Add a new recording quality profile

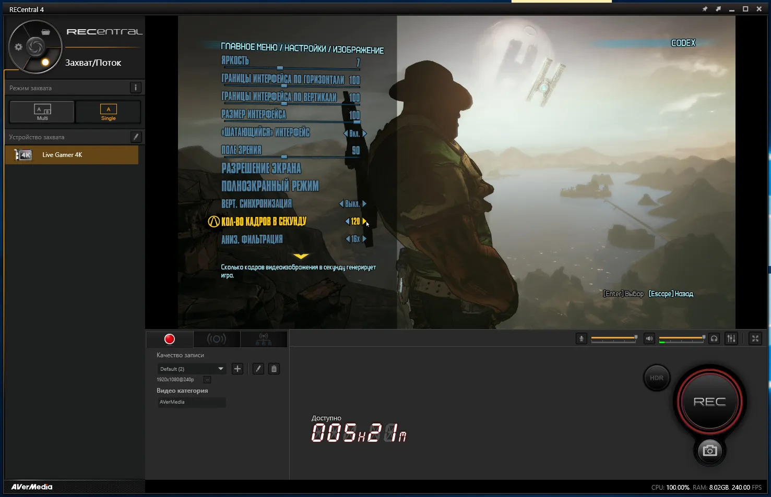click(x=238, y=369)
